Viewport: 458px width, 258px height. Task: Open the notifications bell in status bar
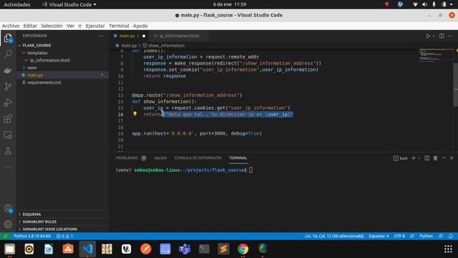[x=451, y=236]
